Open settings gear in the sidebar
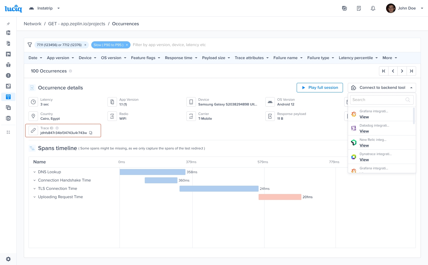 tap(8, 259)
